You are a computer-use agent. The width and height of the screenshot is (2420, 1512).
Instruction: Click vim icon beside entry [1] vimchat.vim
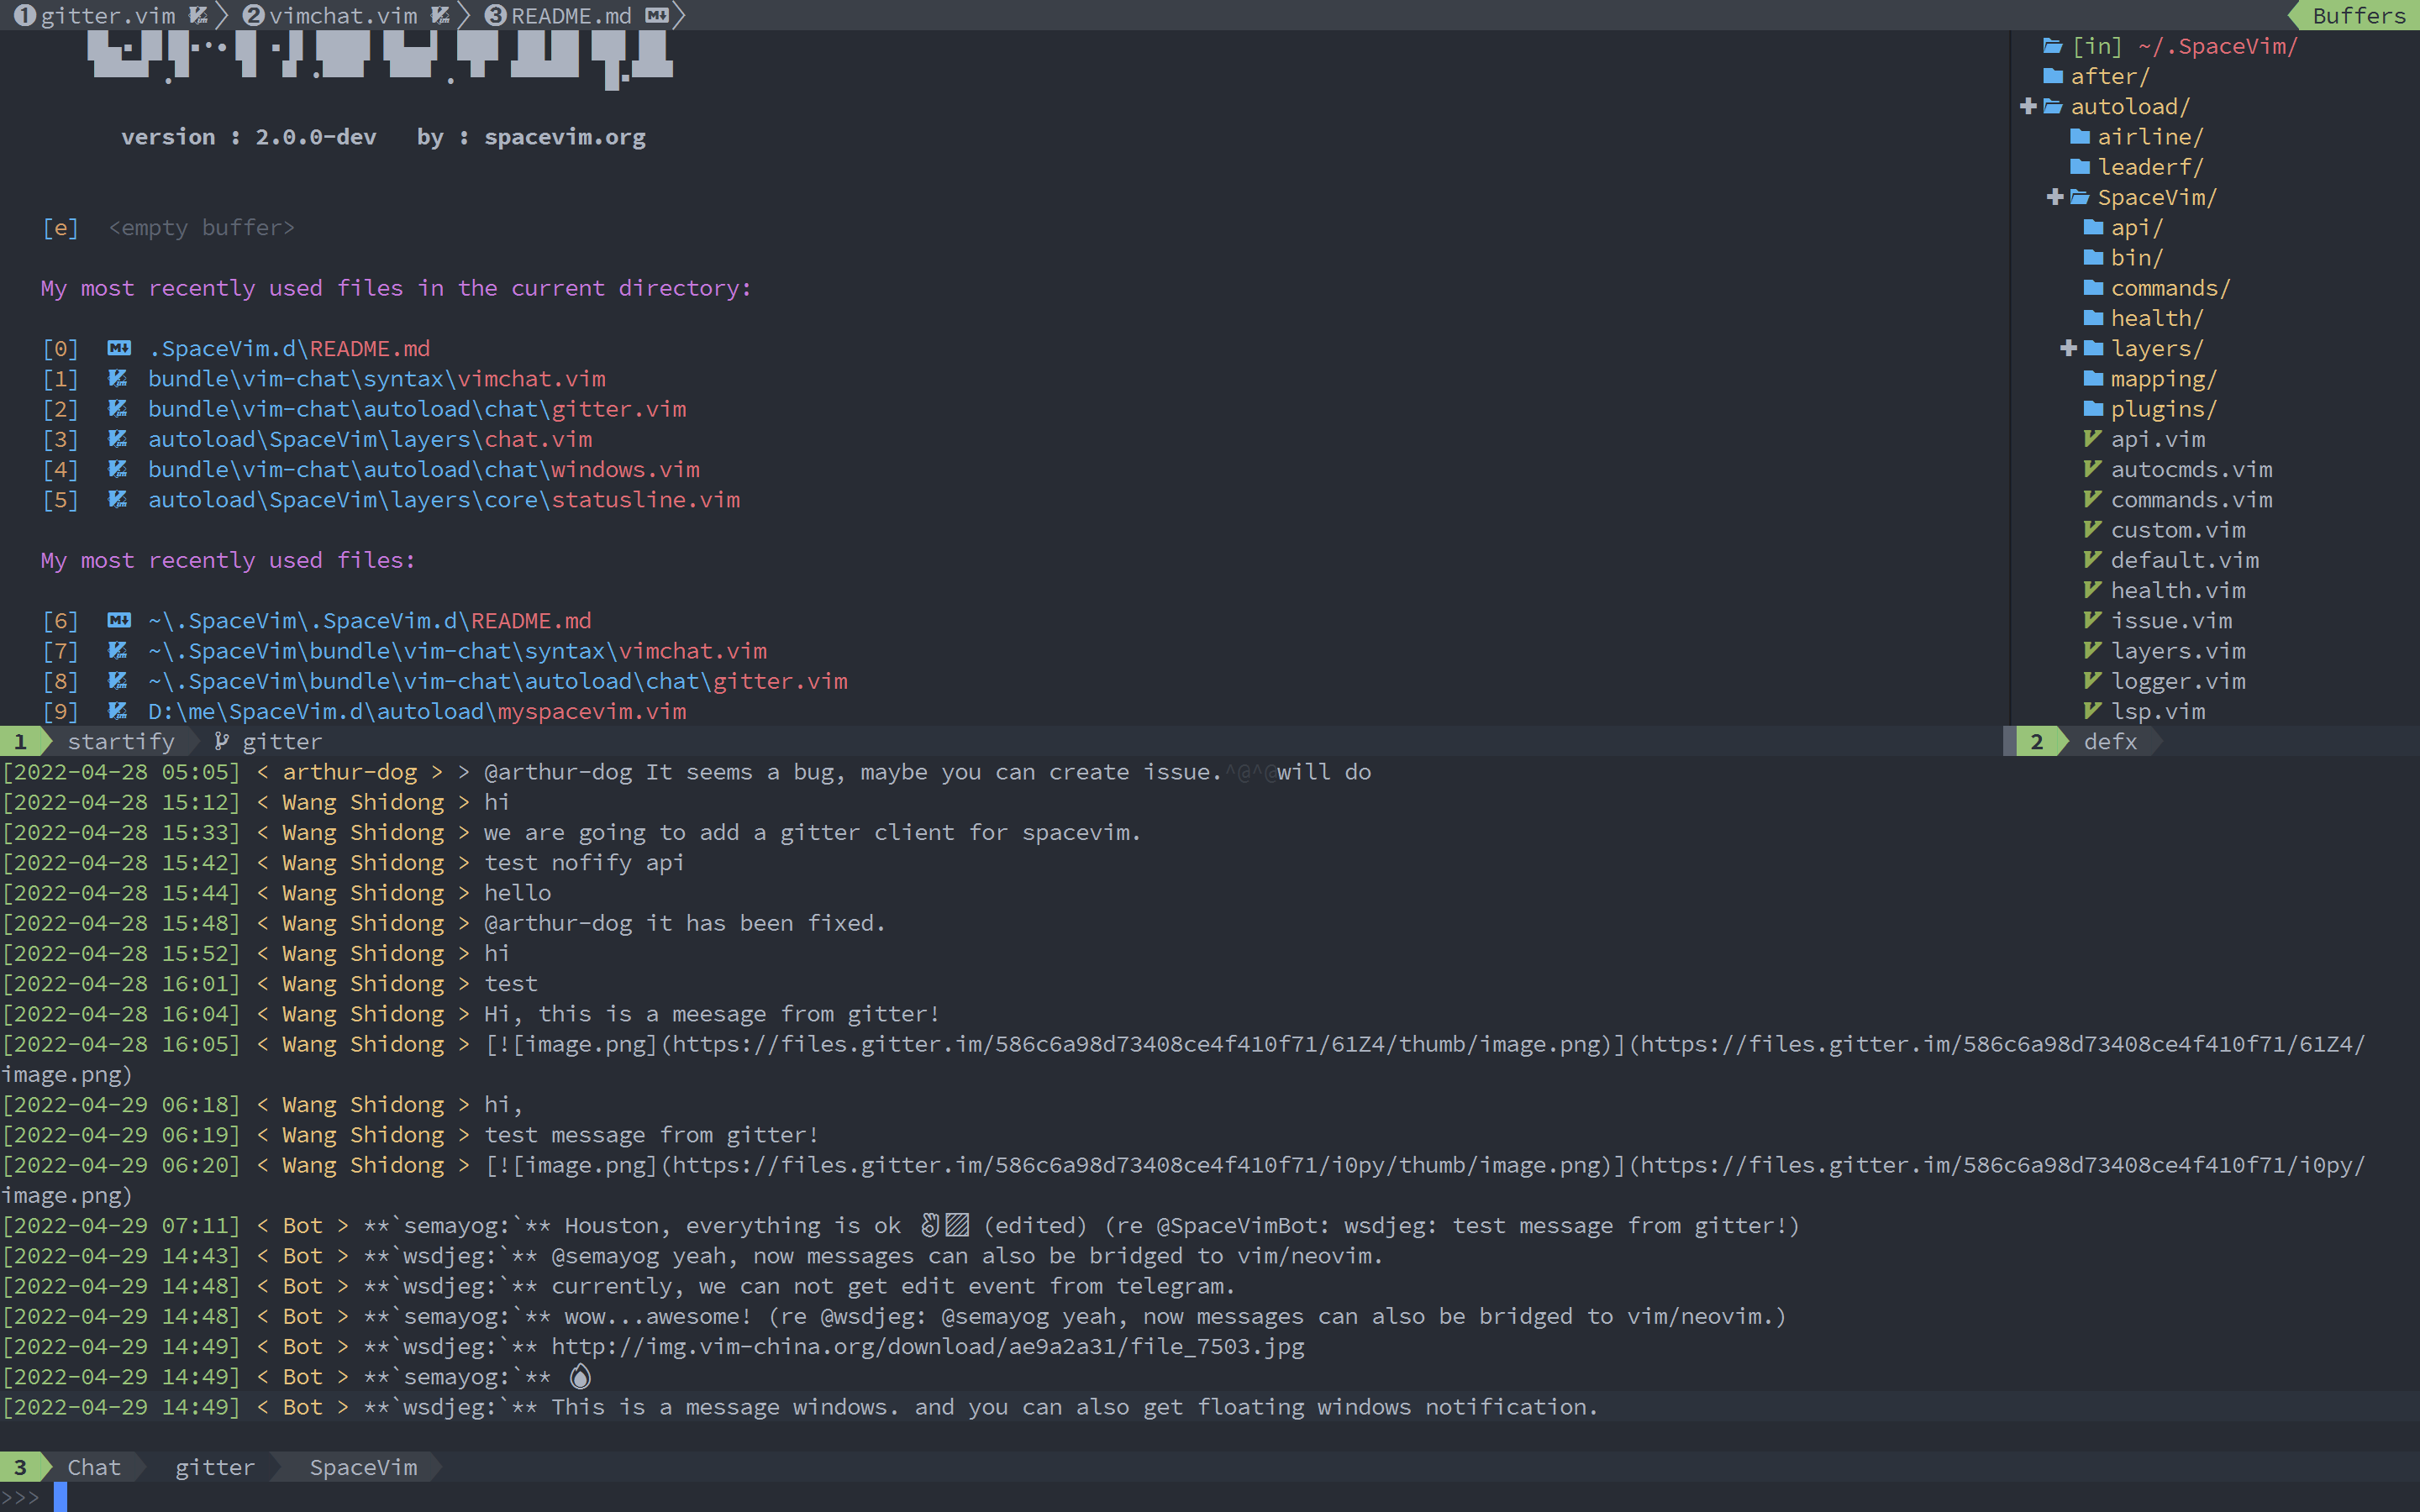118,379
